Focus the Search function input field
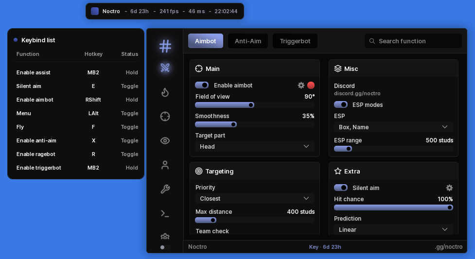Image resolution: width=475 pixels, height=259 pixels. [x=413, y=41]
